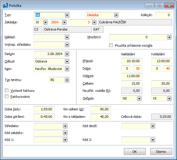Click Celkem vykládání field 30,00
The height and width of the screenshot is (160, 177).
(161, 83)
